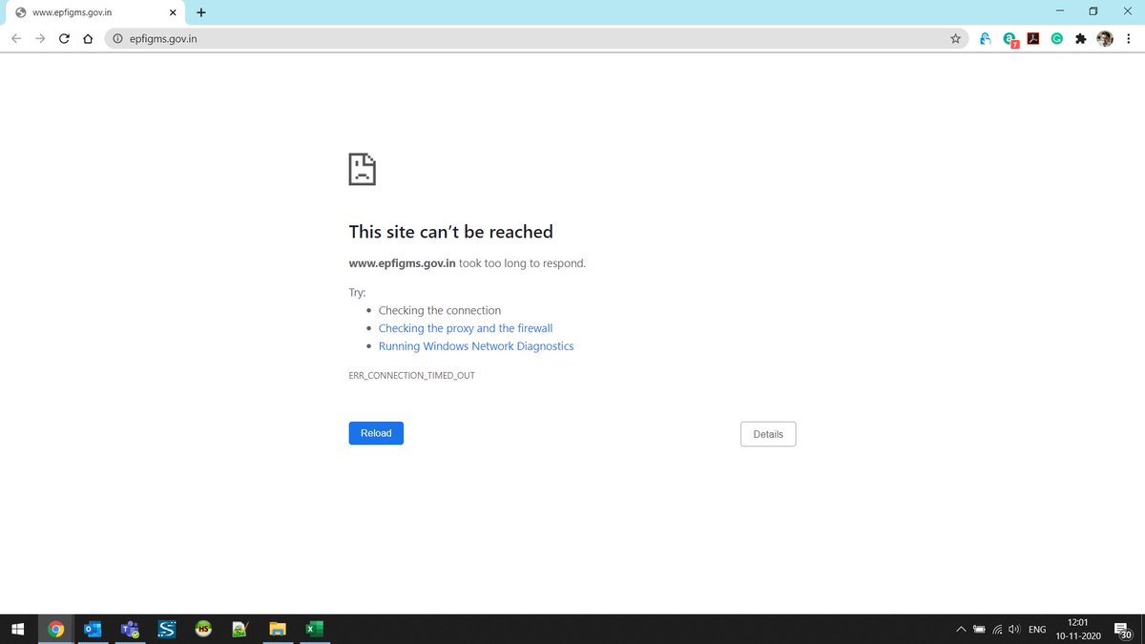Open 'Running Windows Network Diagnostics' link
The height and width of the screenshot is (644, 1145).
[x=476, y=346]
